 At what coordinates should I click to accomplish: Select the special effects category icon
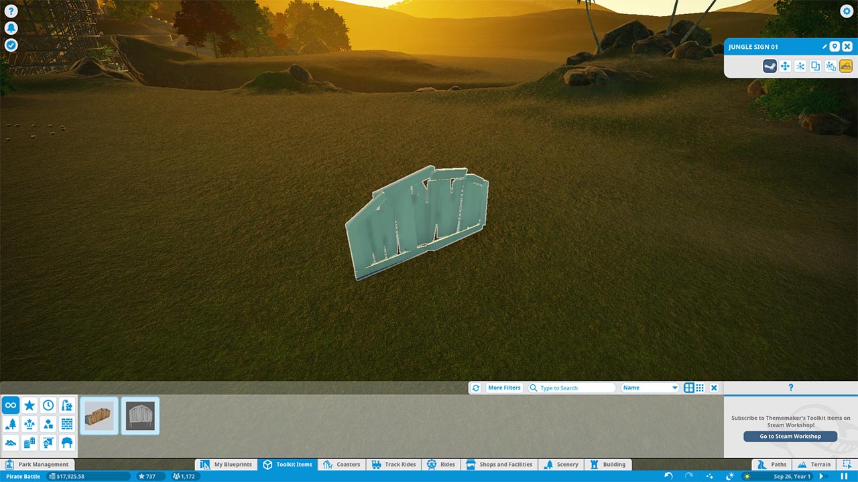coord(29,424)
